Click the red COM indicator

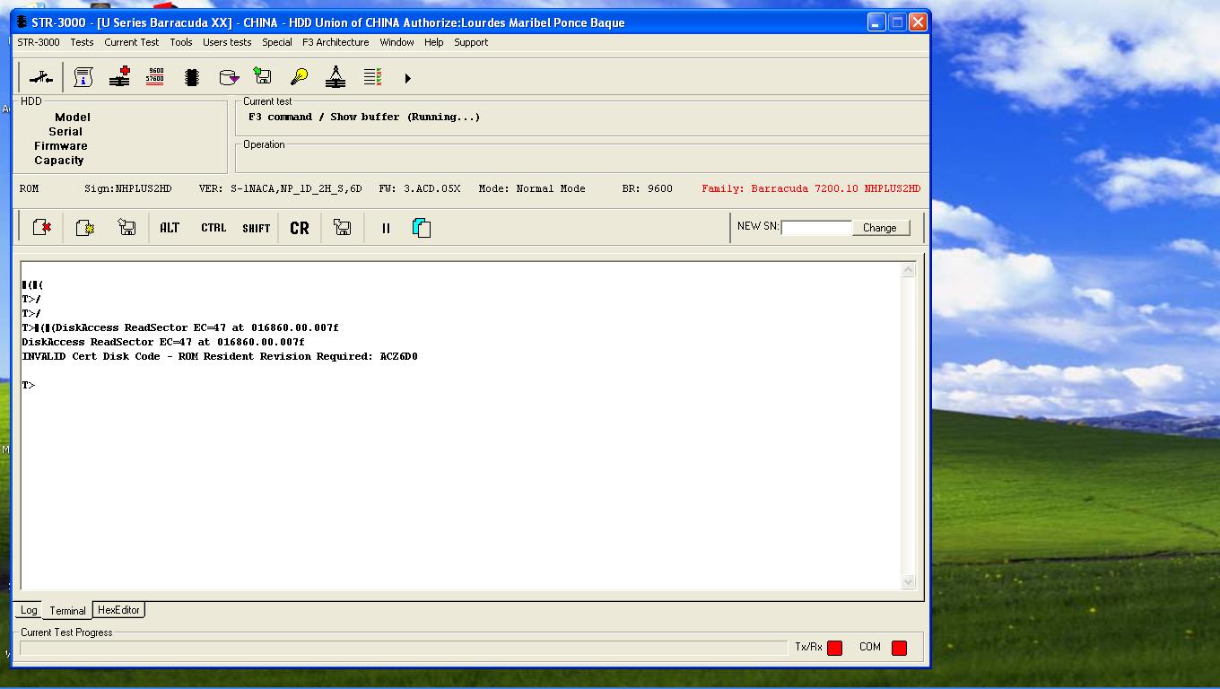coord(899,648)
